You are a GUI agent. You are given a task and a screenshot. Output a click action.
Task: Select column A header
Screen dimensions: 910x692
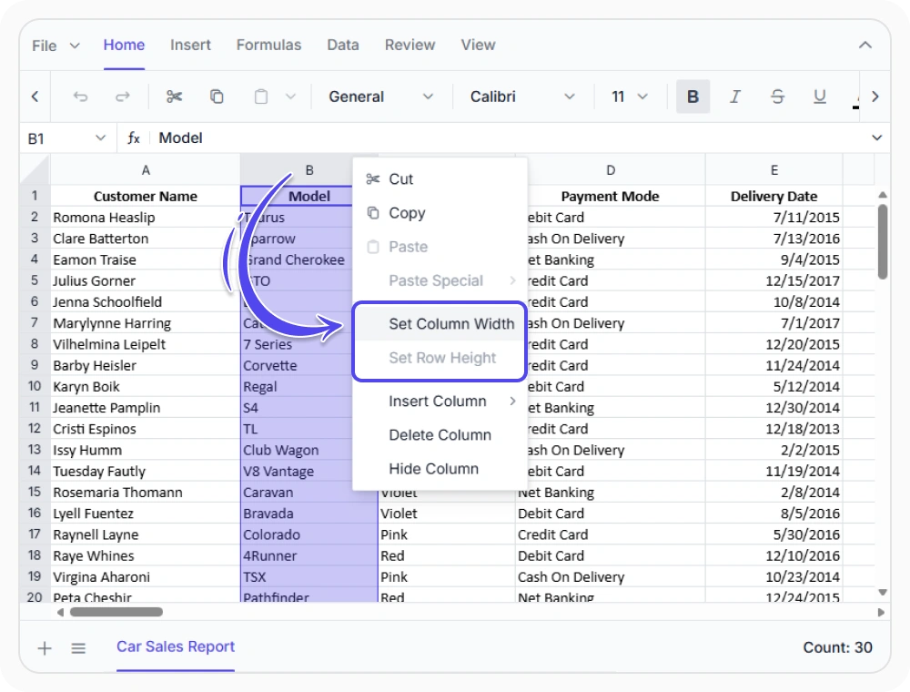145,170
